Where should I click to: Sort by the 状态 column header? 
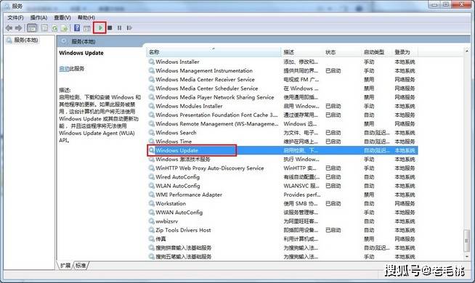click(x=342, y=52)
